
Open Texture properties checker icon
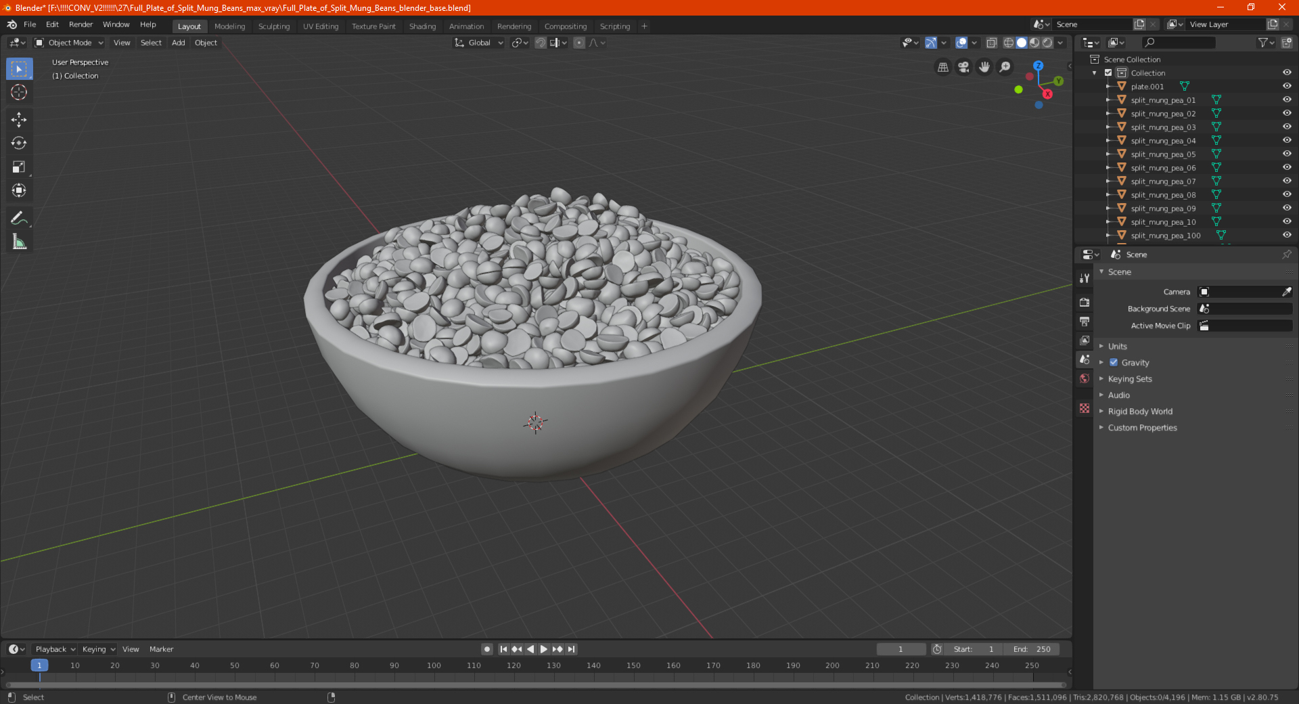[1085, 408]
